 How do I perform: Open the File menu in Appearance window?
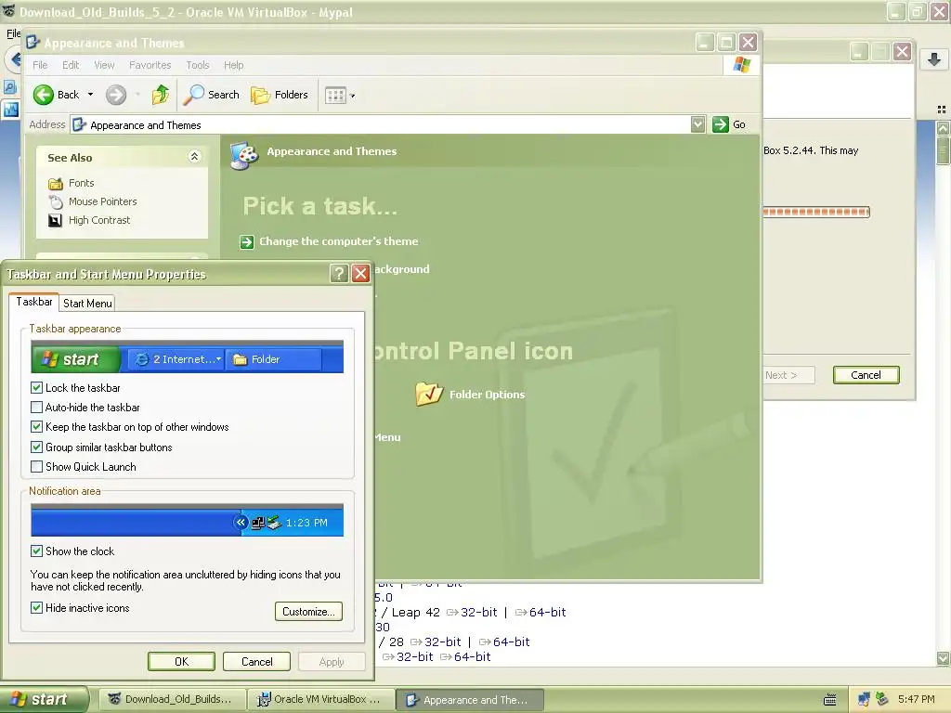pyautogui.click(x=40, y=65)
